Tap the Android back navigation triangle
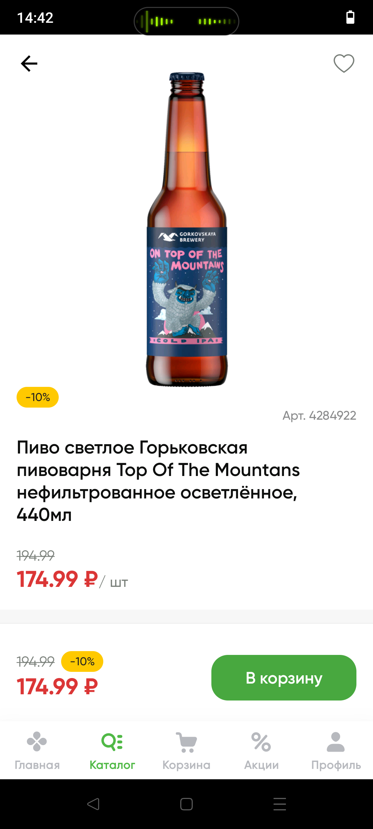Screen dimensions: 373x829 [93, 804]
